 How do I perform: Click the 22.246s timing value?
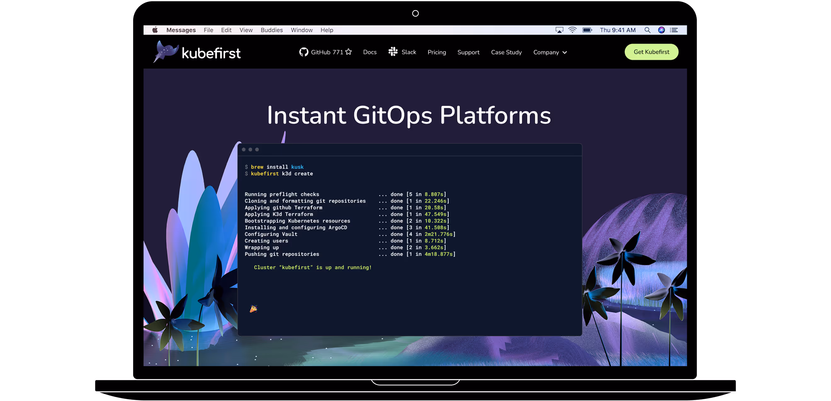pos(436,201)
